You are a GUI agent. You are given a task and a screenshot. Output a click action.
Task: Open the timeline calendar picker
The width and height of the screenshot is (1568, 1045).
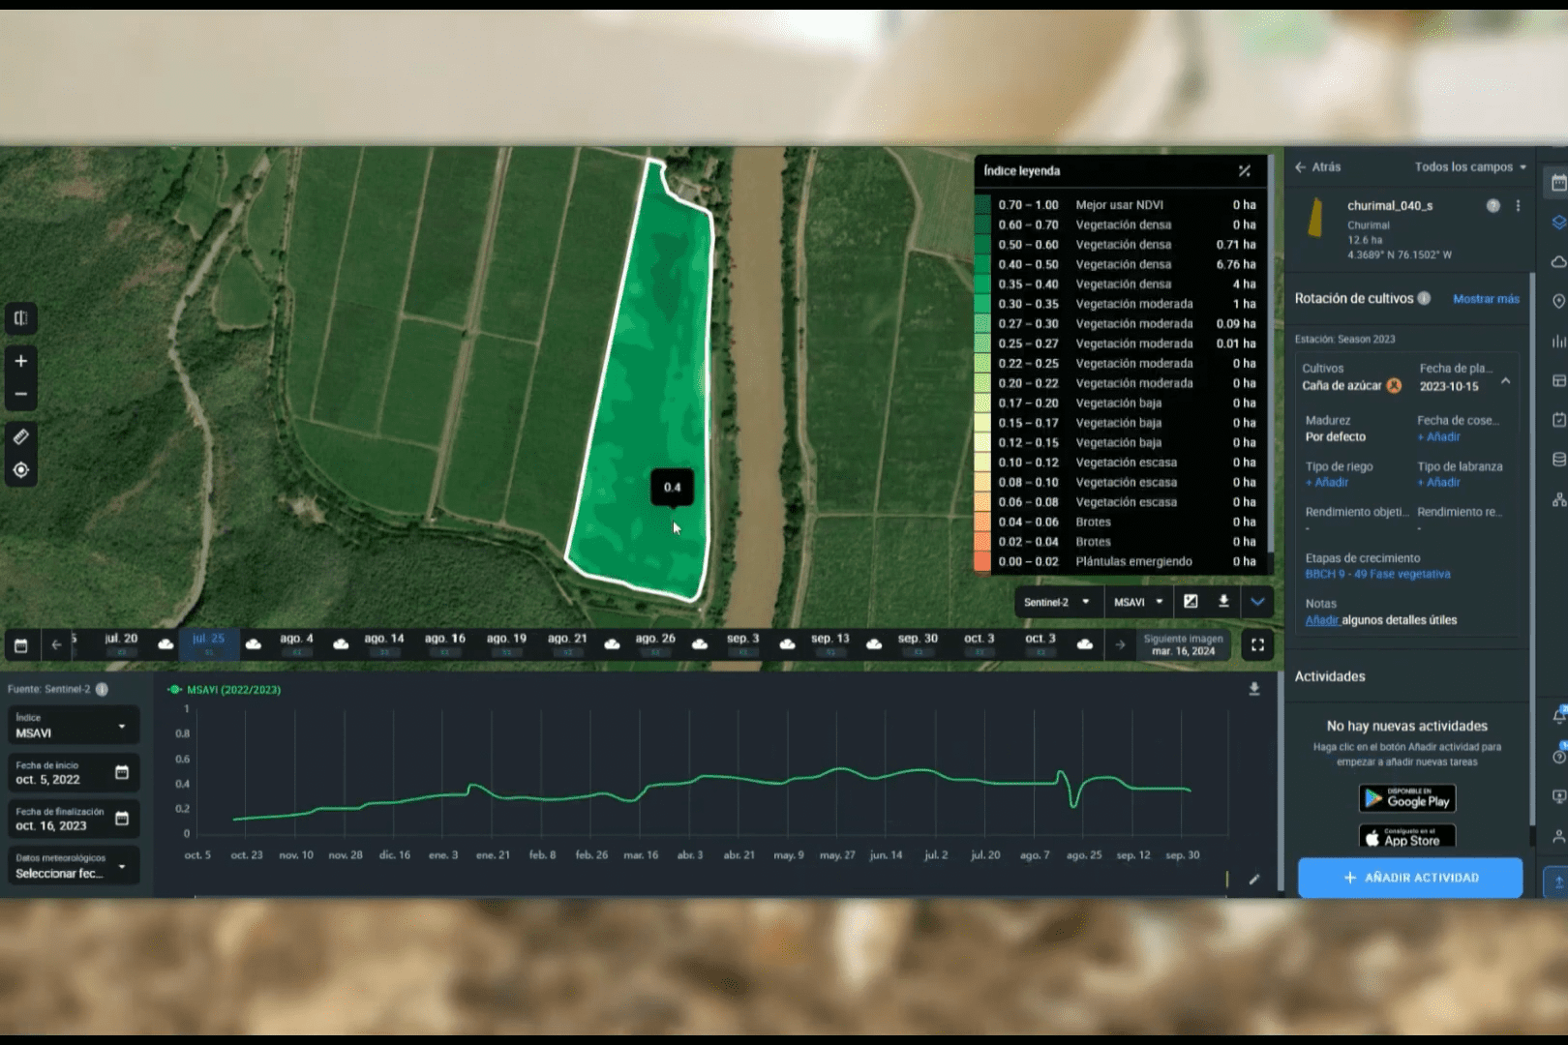20,645
